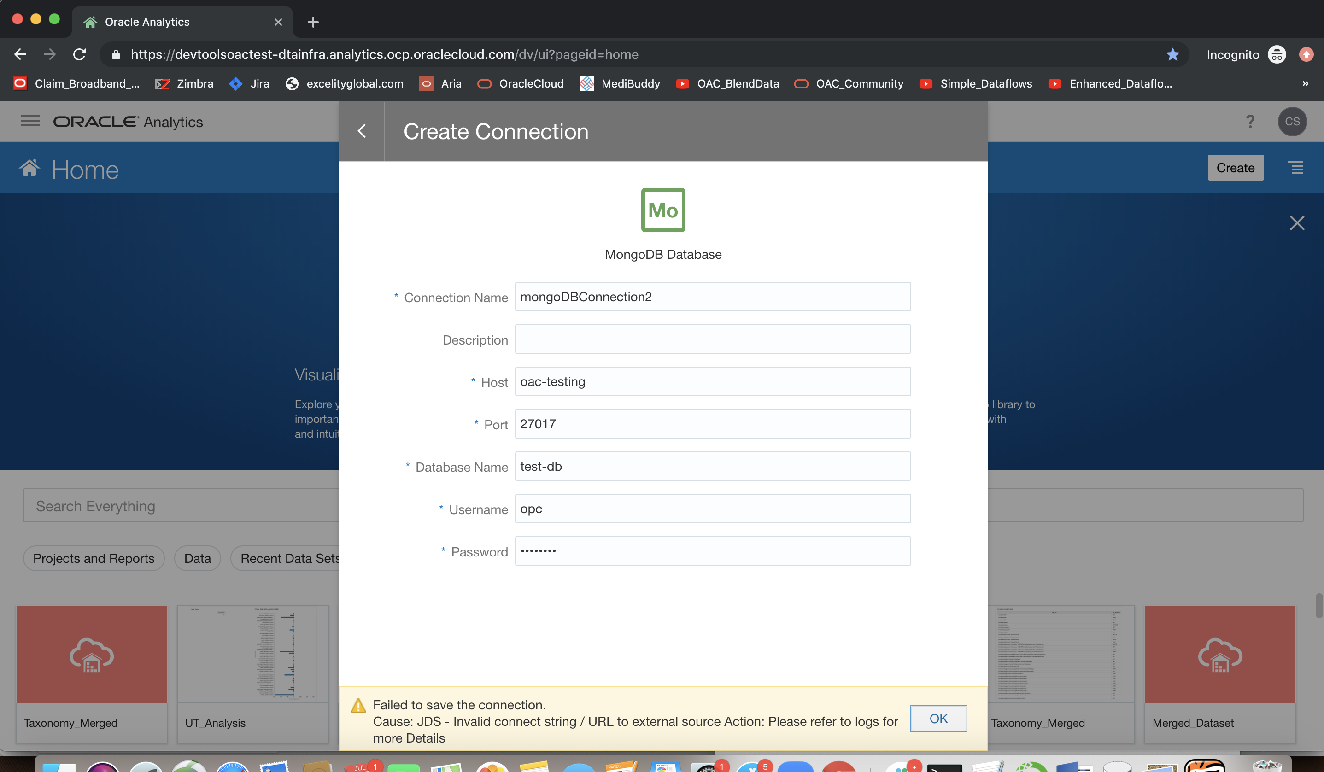Click the MongoDB 'Mo' database icon

click(663, 210)
